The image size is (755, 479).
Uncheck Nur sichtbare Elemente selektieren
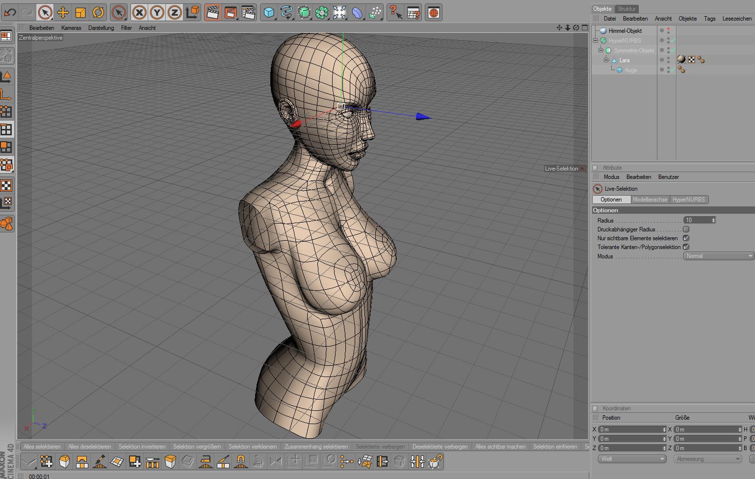[x=686, y=238]
